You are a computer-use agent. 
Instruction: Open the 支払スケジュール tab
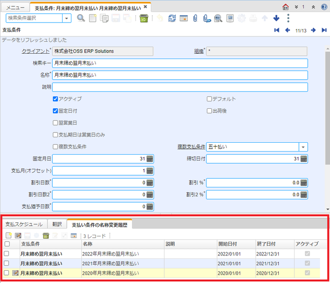[x=24, y=224]
